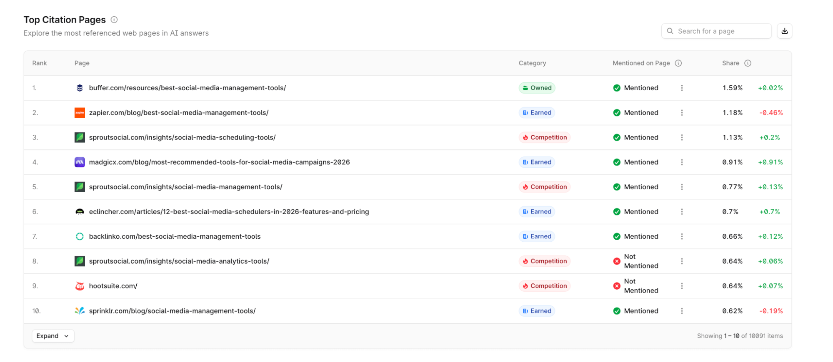Click Competition badge in social-media-analytics-tools row
Viewport: 833px width, 362px height.
tap(544, 261)
